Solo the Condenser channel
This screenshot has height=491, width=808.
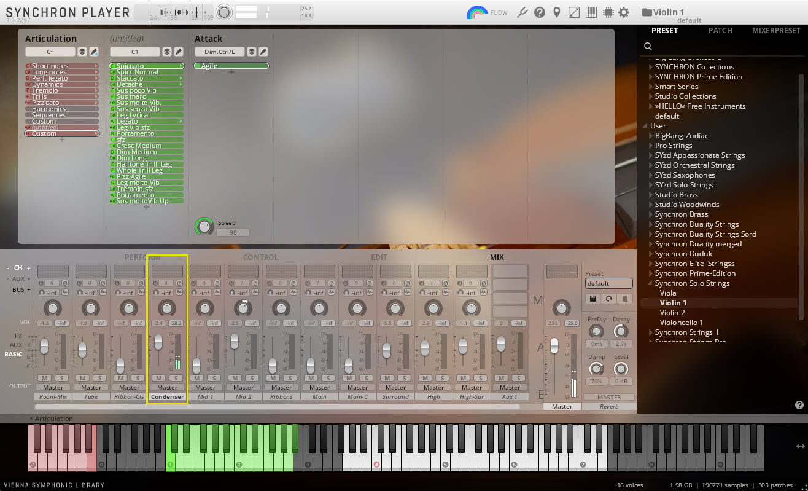(x=175, y=378)
